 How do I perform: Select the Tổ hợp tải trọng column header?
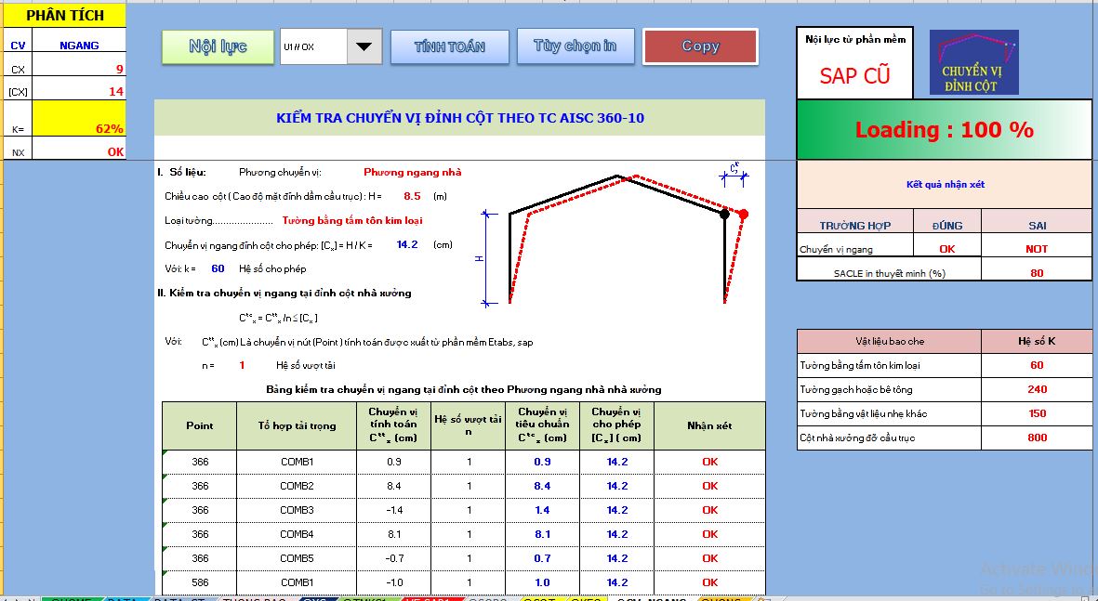297,425
